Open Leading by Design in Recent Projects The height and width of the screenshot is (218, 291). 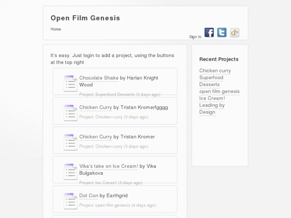pos(212,109)
